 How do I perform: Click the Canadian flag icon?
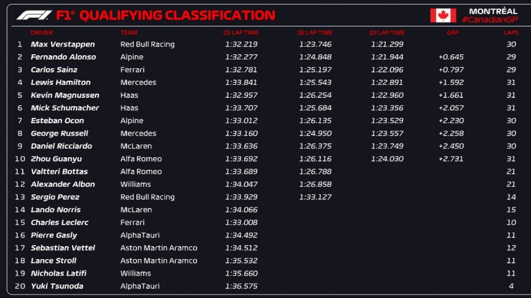(x=442, y=15)
